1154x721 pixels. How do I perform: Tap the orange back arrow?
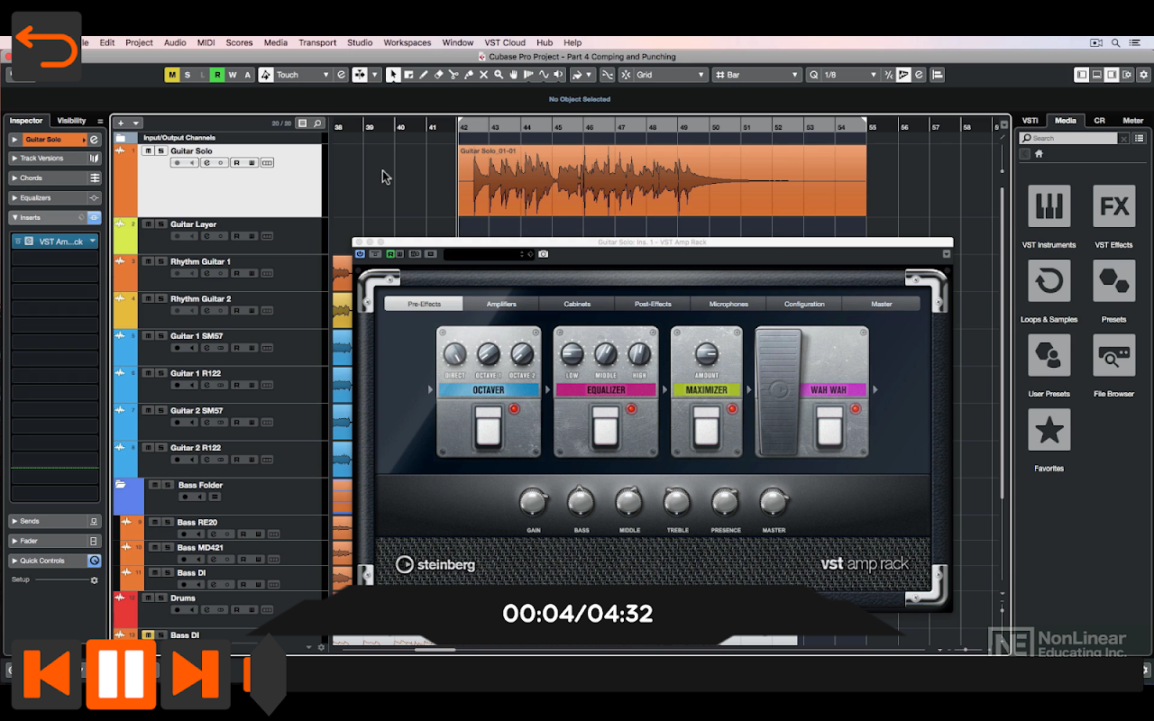click(x=46, y=47)
